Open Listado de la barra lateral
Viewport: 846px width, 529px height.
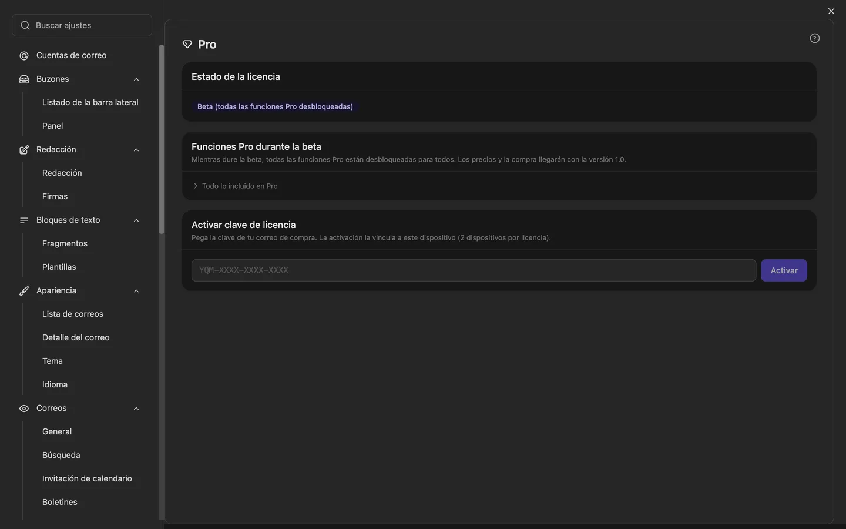[90, 102]
